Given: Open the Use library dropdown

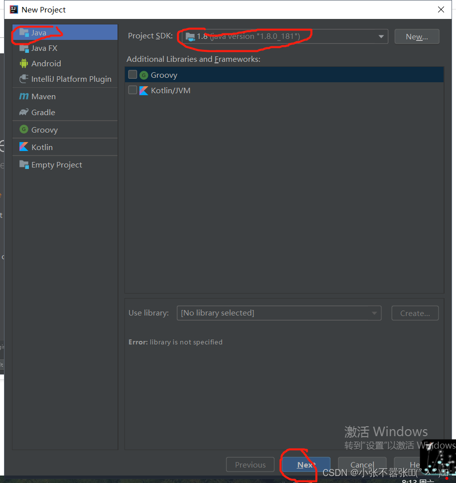Looking at the screenshot, I should pos(279,313).
